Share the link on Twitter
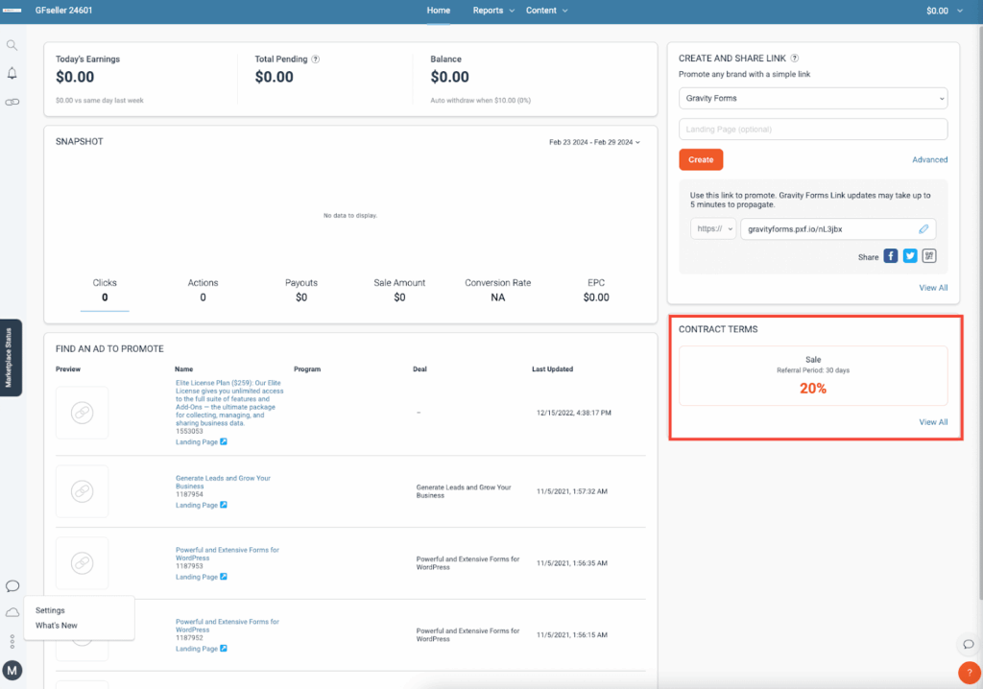 point(910,256)
